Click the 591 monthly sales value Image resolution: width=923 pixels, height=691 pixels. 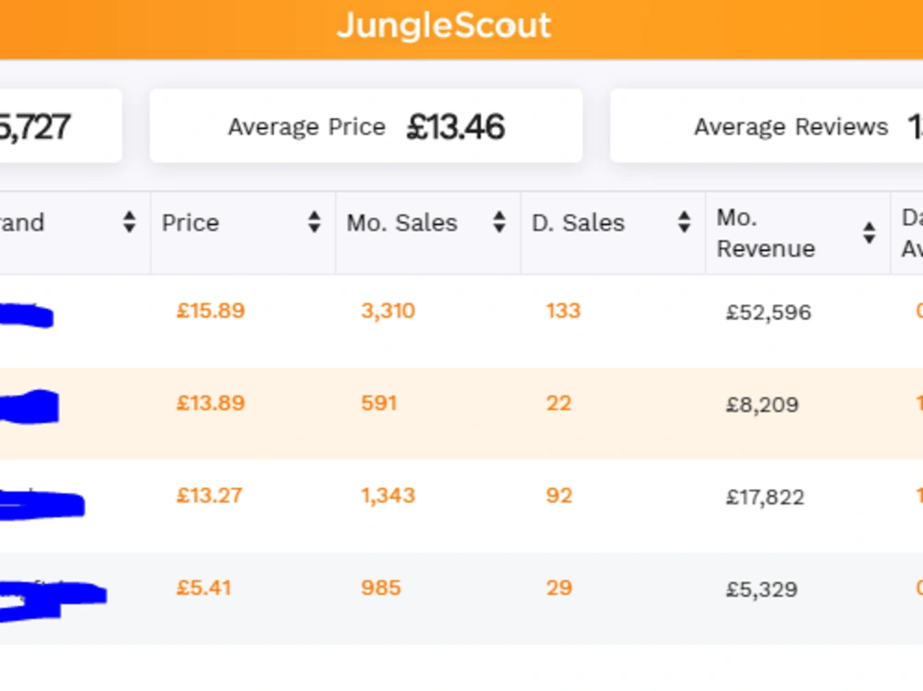click(x=379, y=403)
